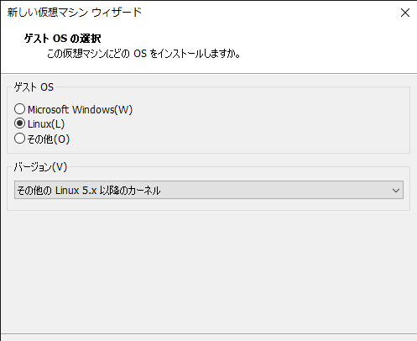Click the ゲスト OS の選択 heading
Viewport: 417px width, 341px height.
63,39
